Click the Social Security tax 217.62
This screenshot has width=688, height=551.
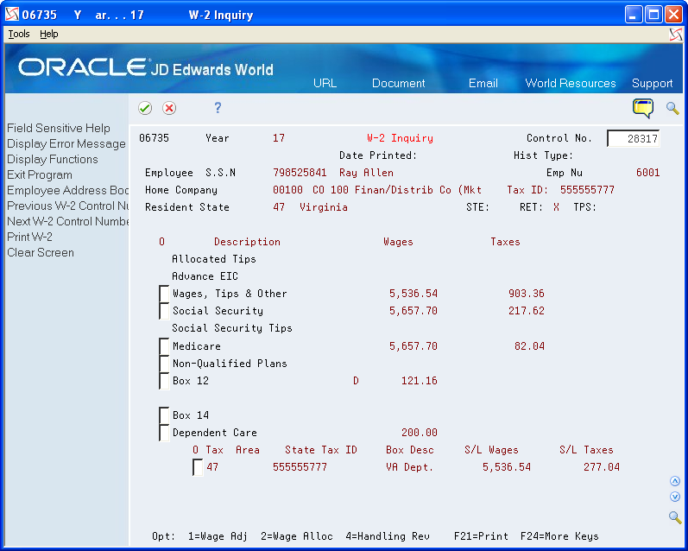[x=527, y=311]
